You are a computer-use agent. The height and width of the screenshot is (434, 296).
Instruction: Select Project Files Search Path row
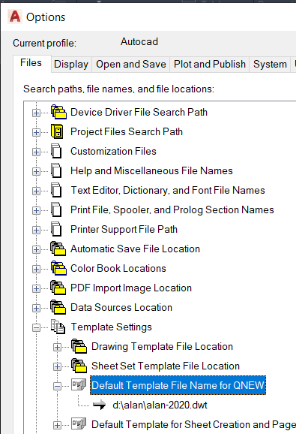pyautogui.click(x=127, y=131)
